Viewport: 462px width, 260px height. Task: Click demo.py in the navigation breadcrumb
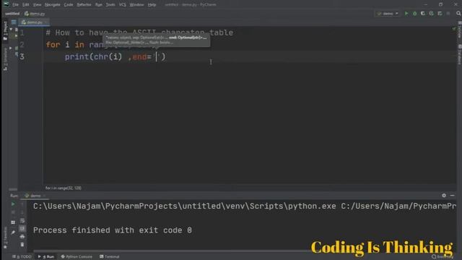pos(35,14)
